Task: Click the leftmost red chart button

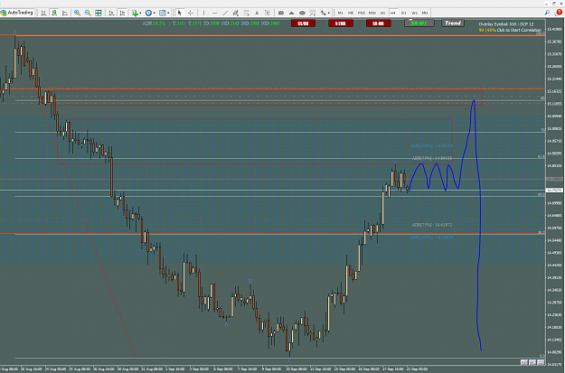Action: pos(303,23)
